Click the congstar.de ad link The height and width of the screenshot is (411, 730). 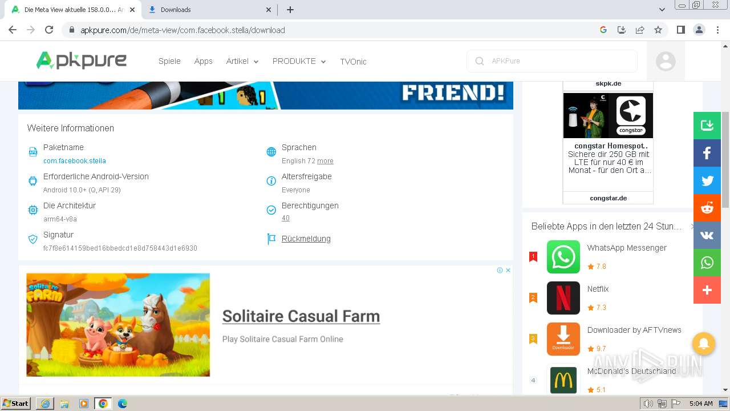point(608,198)
